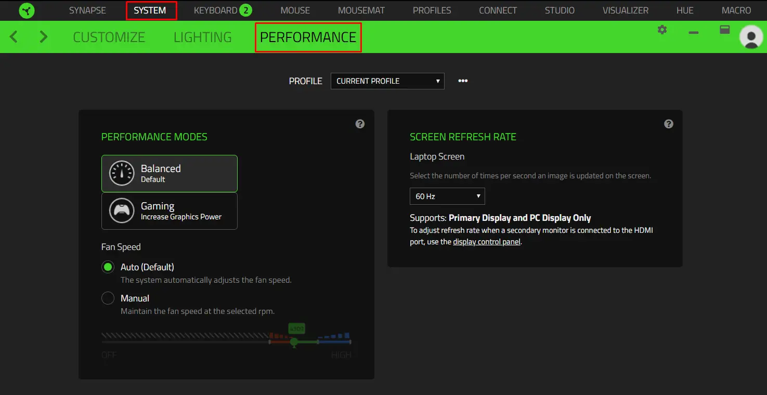Open Screen Refresh Rate help question mark
Image resolution: width=767 pixels, height=395 pixels.
click(669, 124)
